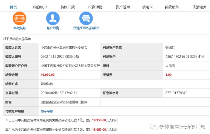Click the 收款账户开户行 label cell
The image size is (210, 134).
[21, 66]
